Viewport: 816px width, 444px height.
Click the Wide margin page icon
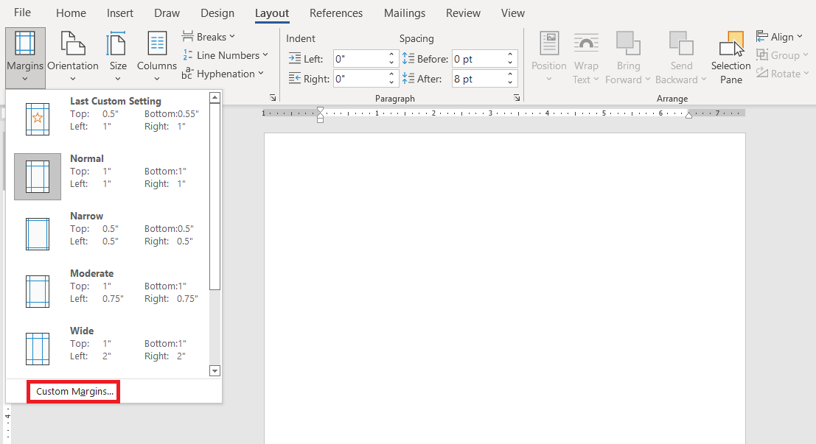38,349
